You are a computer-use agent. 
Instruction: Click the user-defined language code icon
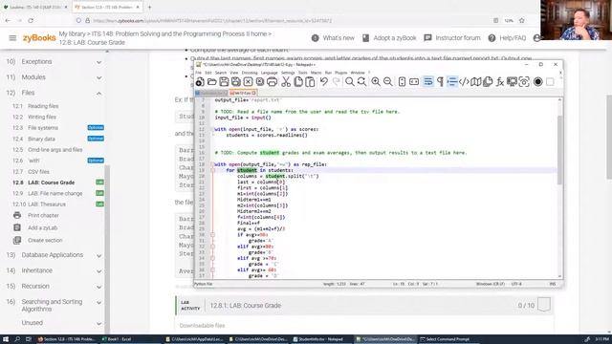pyautogui.click(x=464, y=81)
